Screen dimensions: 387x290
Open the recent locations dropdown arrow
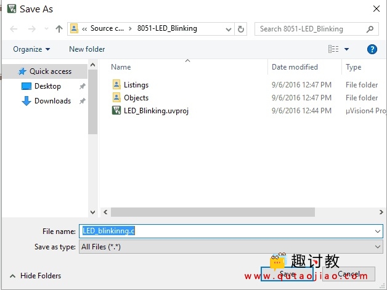[x=46, y=29]
